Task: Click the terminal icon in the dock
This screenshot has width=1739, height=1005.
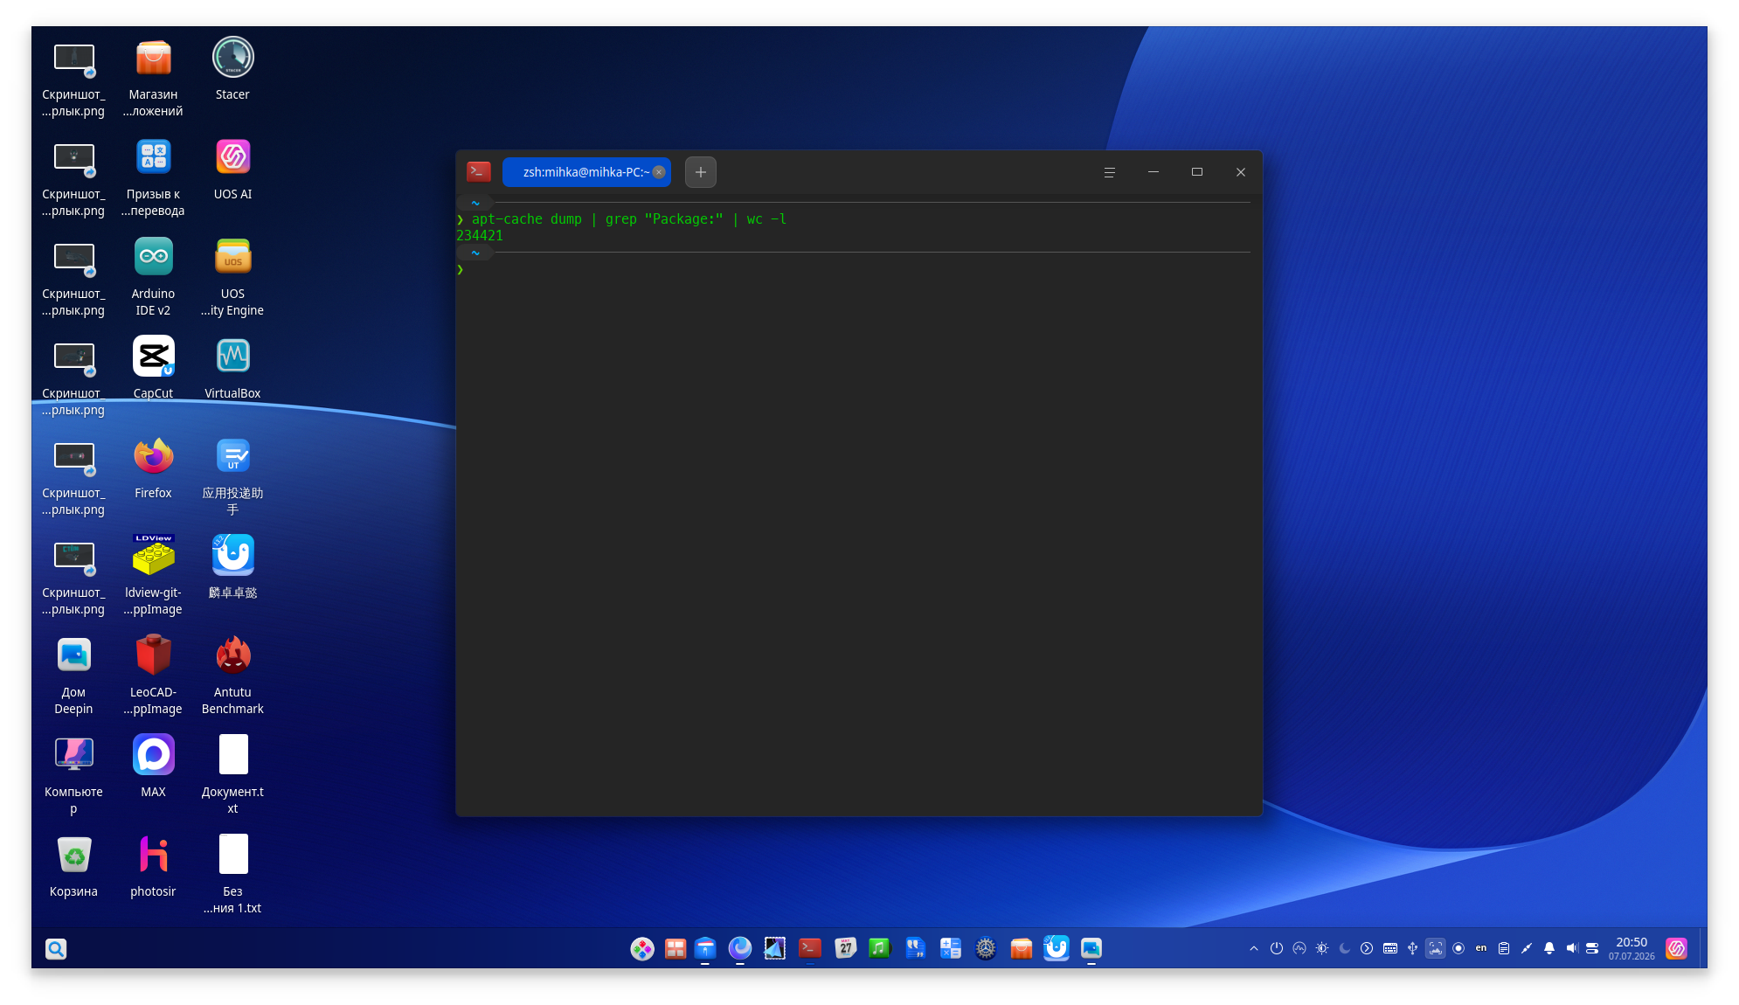Action: pos(810,948)
